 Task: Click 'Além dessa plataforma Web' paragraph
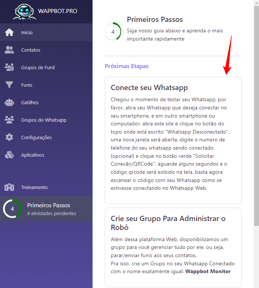pyautogui.click(x=173, y=255)
